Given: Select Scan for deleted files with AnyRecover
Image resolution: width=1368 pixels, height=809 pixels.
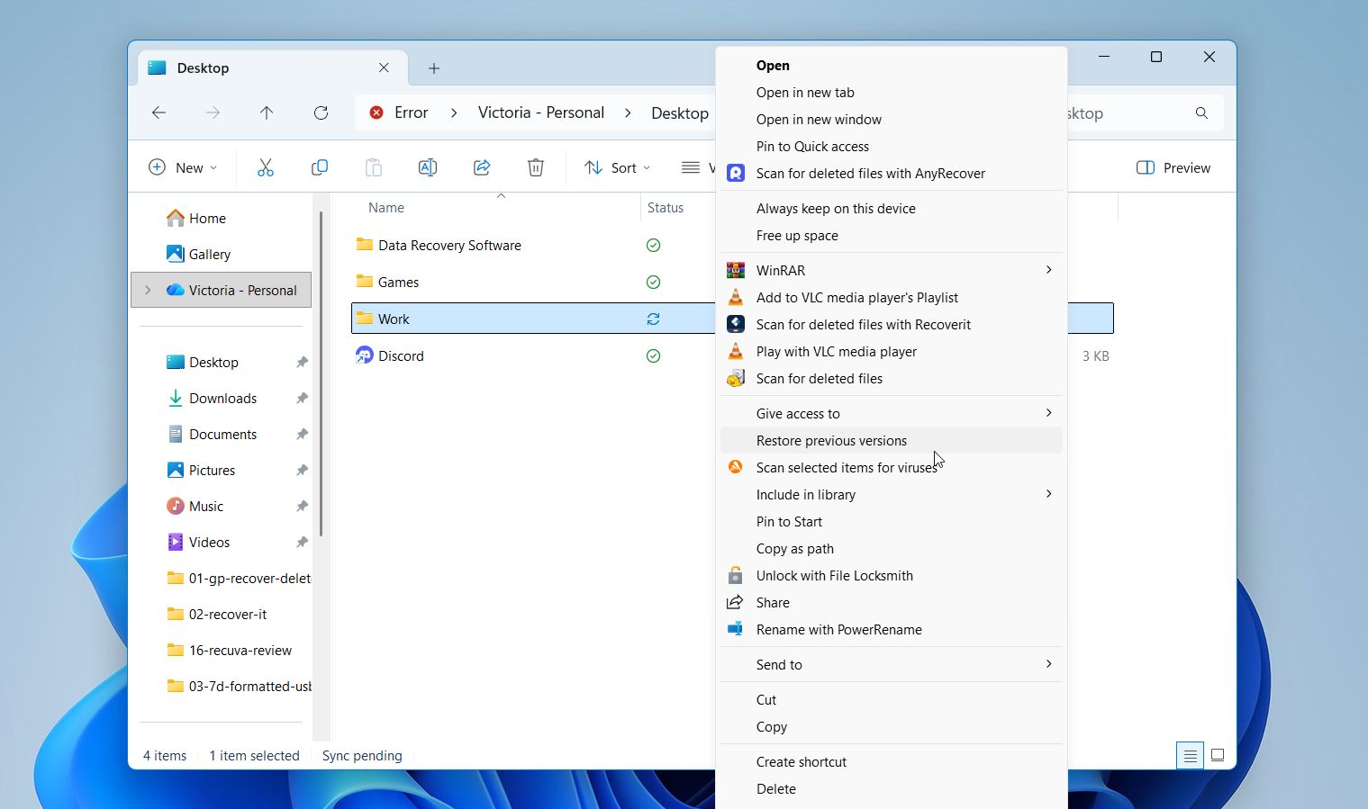Looking at the screenshot, I should 870,173.
